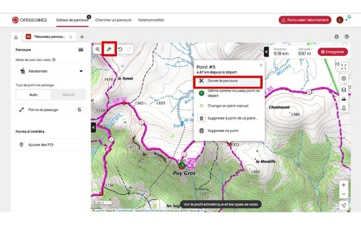Switch waypoint type to Manuel
This screenshot has height=225, width=361.
click(x=68, y=95)
